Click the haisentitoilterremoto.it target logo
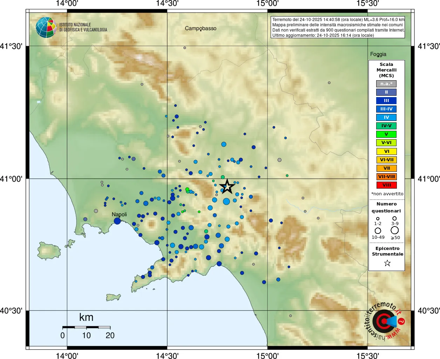440x359 pixels. click(384, 321)
